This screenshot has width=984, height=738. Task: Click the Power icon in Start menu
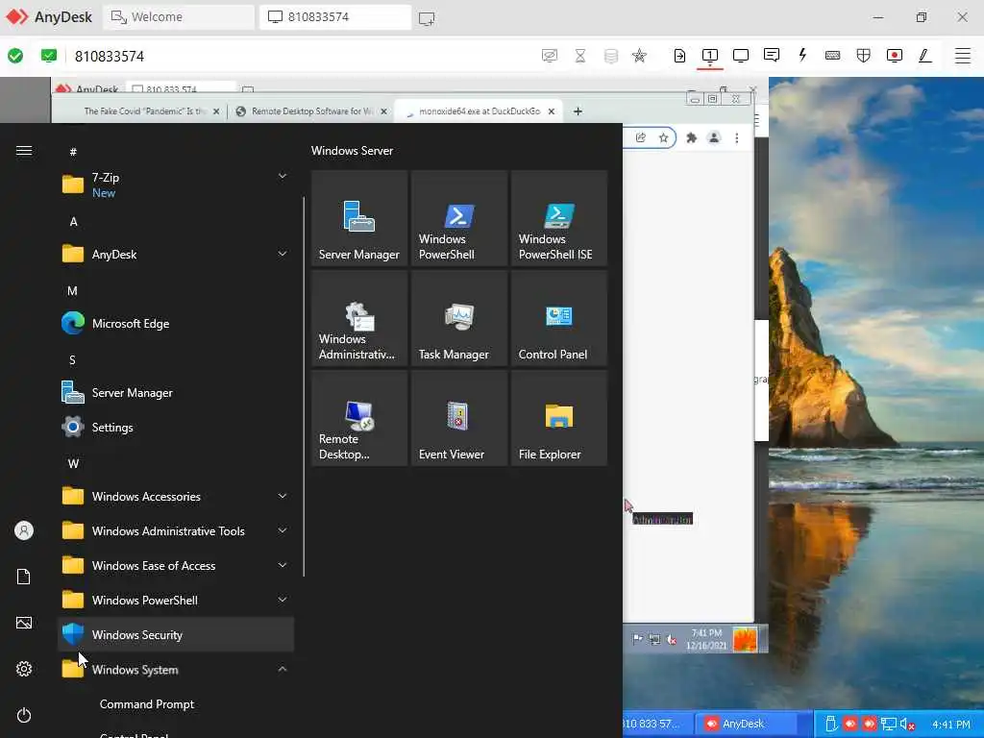[x=24, y=715]
